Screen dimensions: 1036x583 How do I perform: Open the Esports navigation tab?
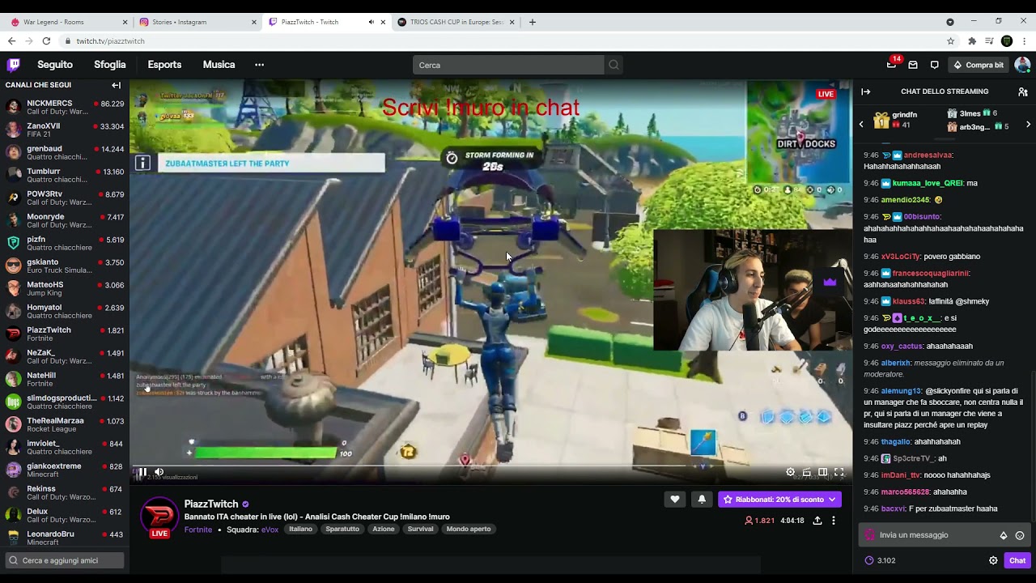(x=164, y=65)
